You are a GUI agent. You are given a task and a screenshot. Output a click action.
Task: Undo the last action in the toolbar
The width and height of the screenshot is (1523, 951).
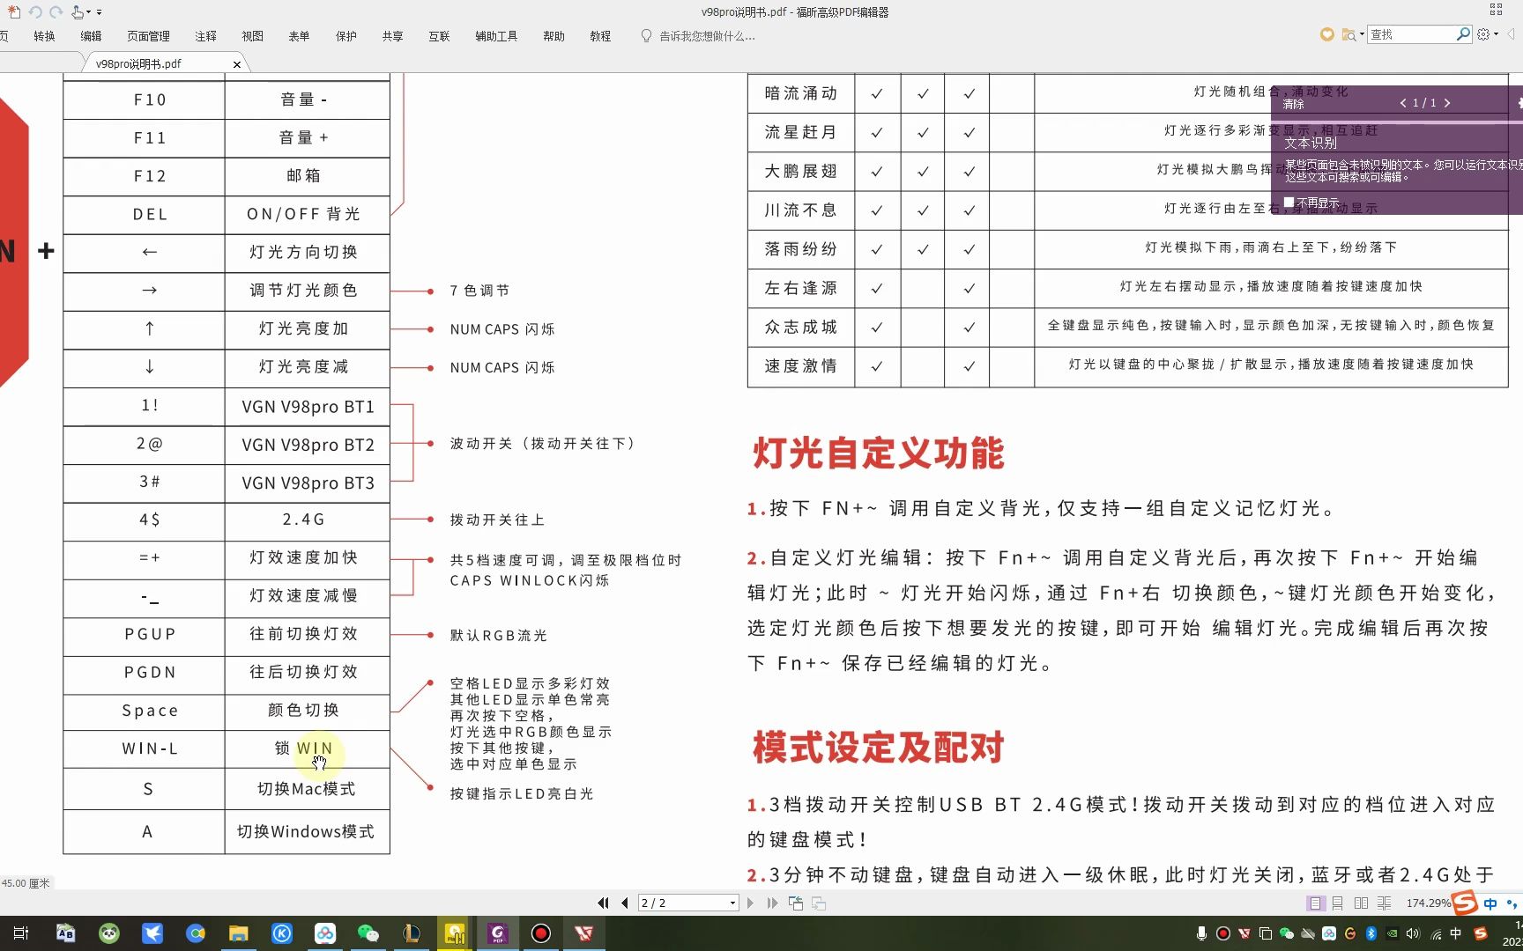[x=35, y=11]
